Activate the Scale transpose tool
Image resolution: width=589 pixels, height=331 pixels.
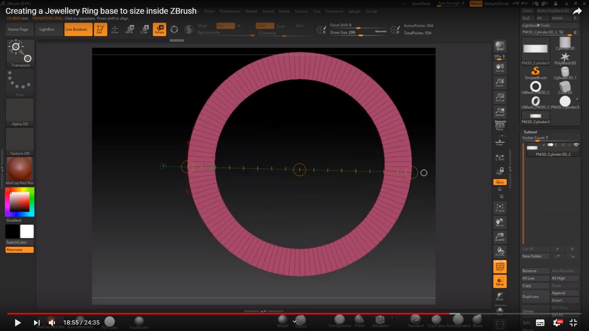144,29
